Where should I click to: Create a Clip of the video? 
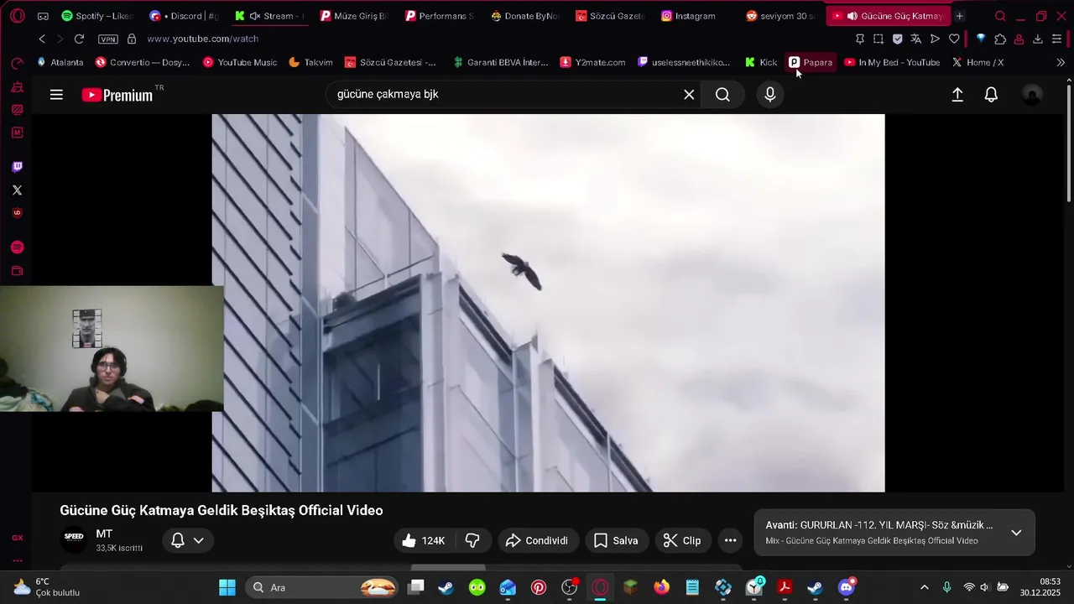coord(682,541)
